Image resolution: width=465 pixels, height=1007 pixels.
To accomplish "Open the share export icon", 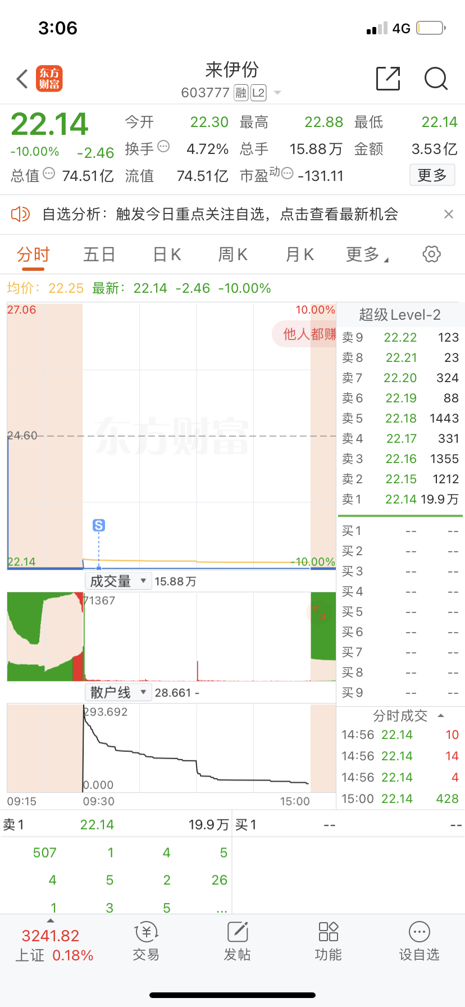I will tap(388, 78).
